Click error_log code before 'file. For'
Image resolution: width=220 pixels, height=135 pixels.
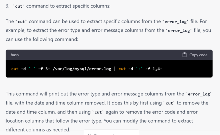tap(176, 21)
